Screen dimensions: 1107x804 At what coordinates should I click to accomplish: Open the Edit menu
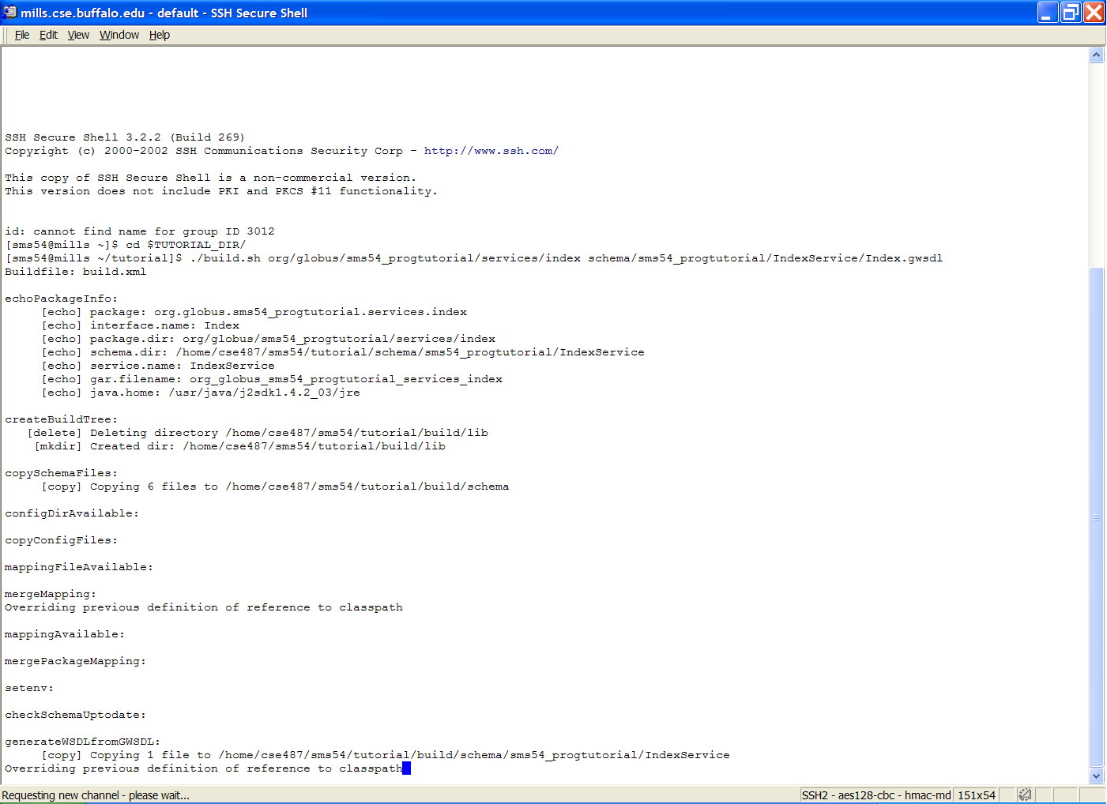click(x=48, y=35)
